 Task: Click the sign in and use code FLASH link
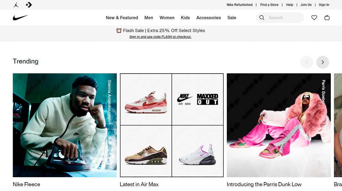160,37
